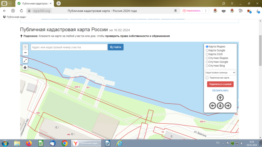Click the volume icon in system tray

coord(242,143)
